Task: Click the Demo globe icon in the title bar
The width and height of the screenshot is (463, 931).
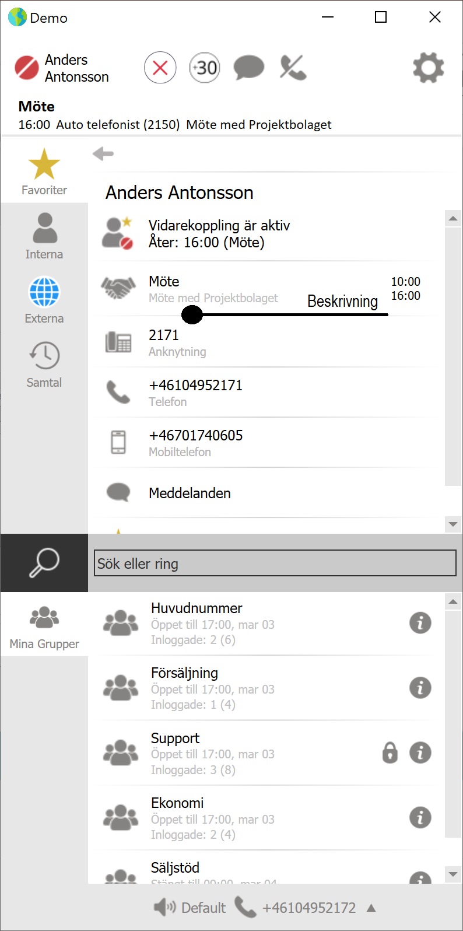Action: coord(17,17)
